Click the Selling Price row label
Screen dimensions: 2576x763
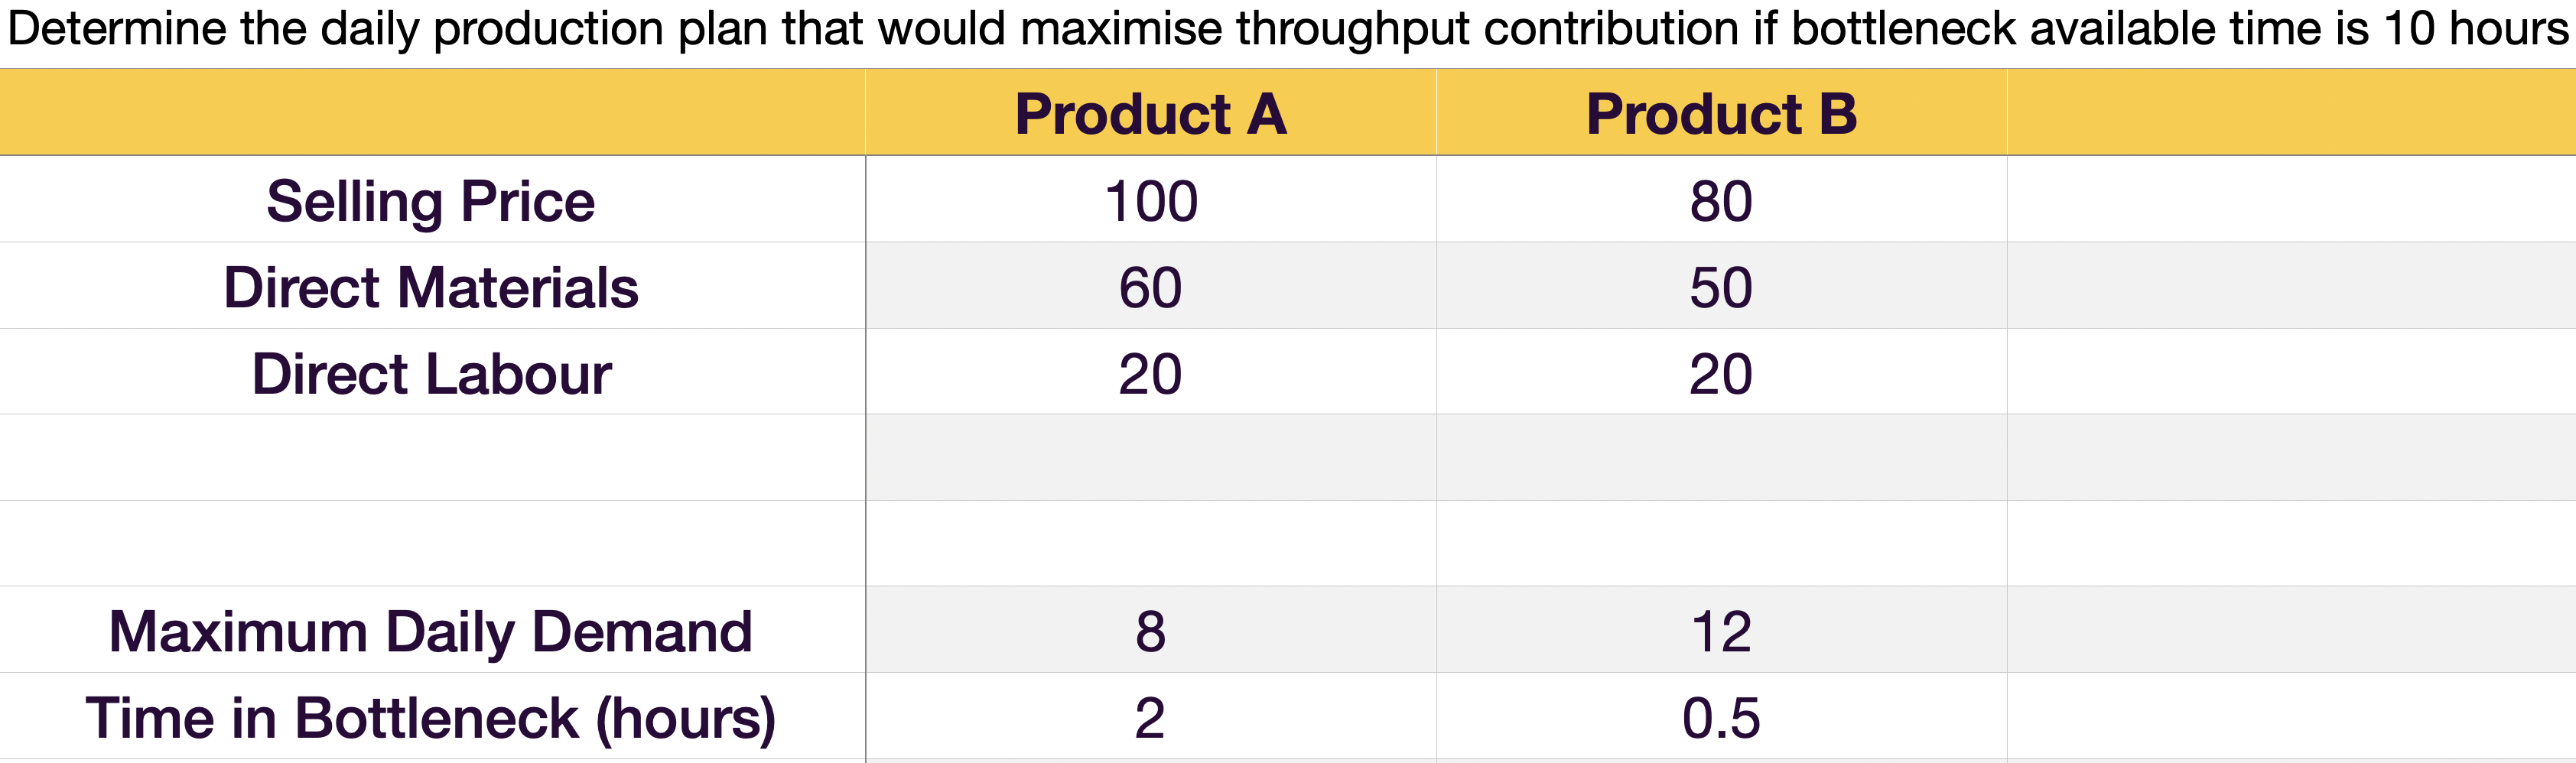tap(431, 201)
